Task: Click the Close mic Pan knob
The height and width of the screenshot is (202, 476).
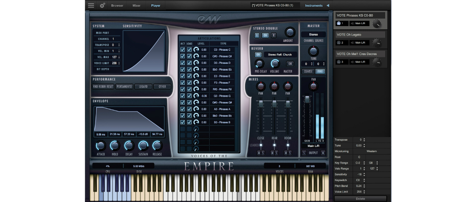Action: (x=261, y=86)
